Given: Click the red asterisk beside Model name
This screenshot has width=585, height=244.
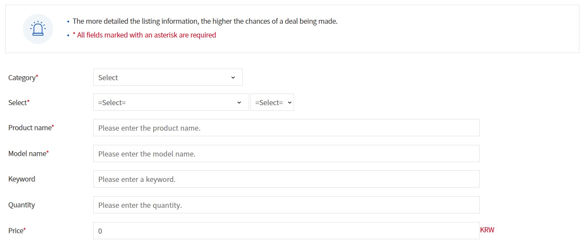Looking at the screenshot, I should click(47, 153).
